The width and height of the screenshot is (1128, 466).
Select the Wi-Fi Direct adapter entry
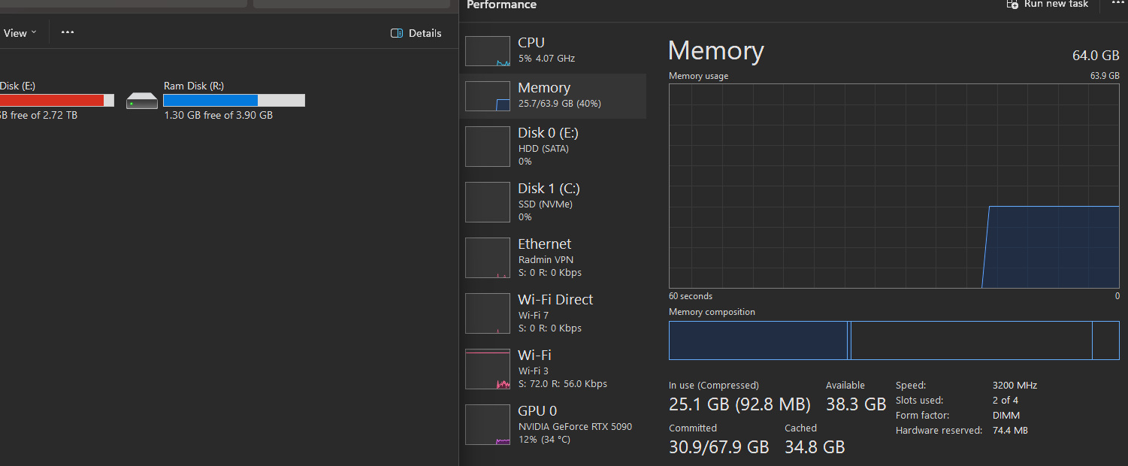tap(552, 313)
